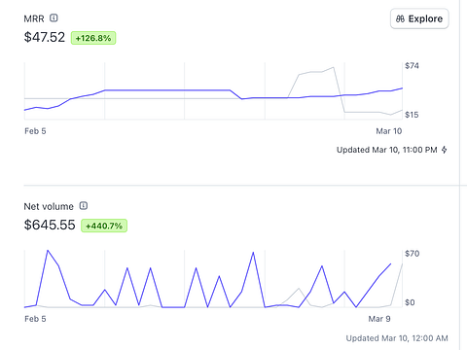Click the Mar 10 label under MRR chart
Screen dimensions: 467x350
click(x=389, y=131)
